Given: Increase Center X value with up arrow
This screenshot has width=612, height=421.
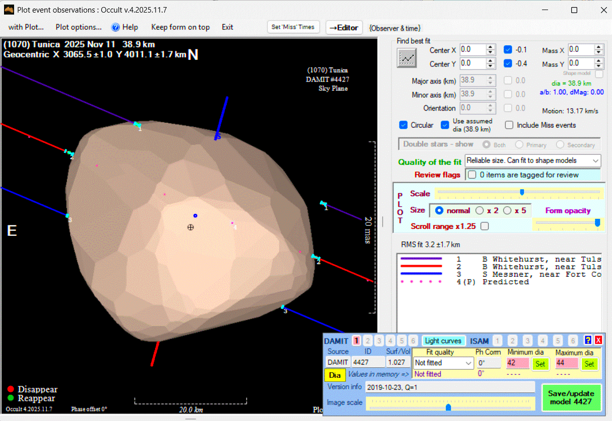Looking at the screenshot, I should (x=490, y=47).
